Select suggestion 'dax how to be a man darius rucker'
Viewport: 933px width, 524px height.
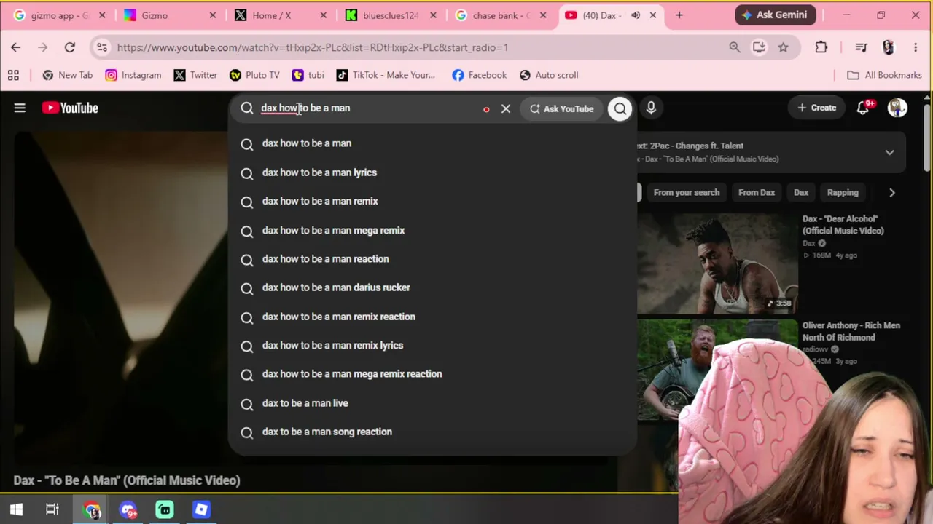tap(432, 288)
